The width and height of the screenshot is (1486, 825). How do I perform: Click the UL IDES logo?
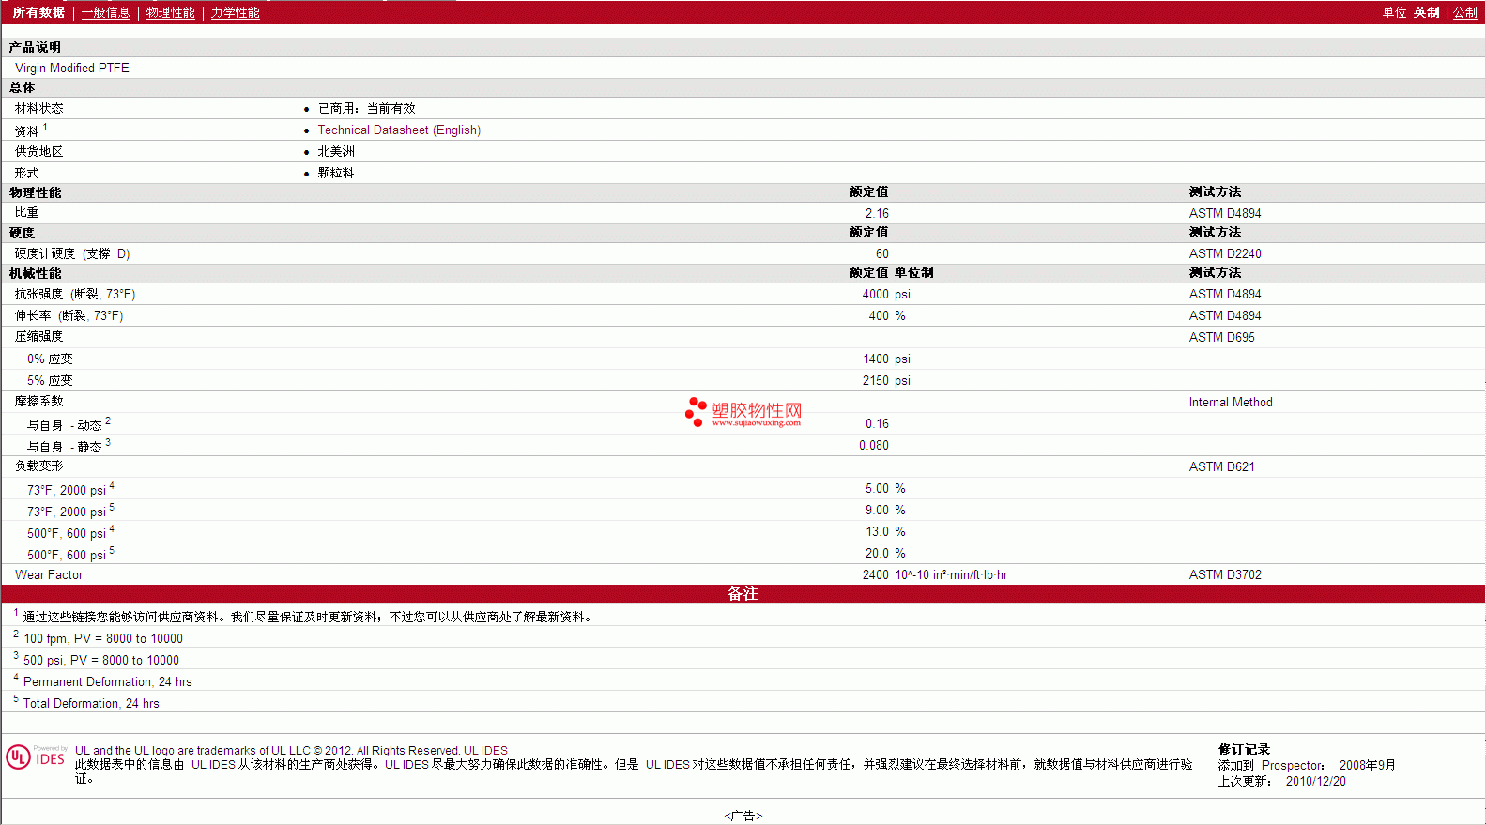pyautogui.click(x=36, y=757)
